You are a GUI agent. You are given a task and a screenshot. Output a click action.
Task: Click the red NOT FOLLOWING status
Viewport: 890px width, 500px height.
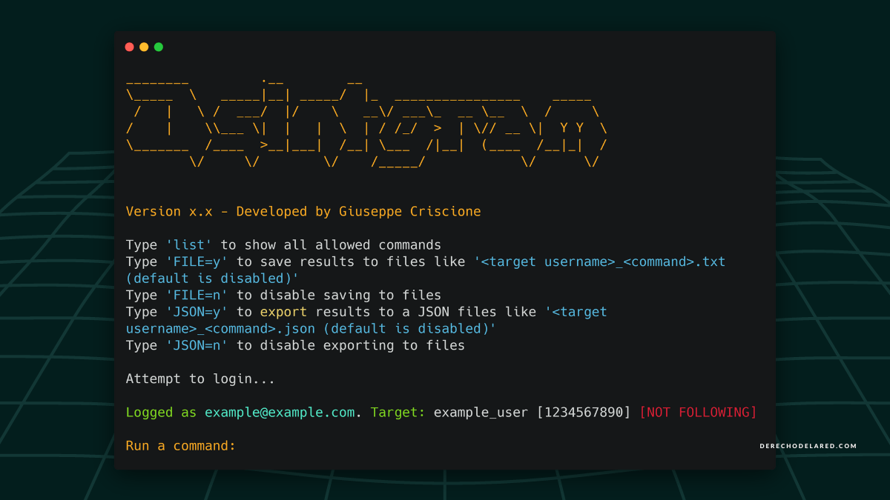coord(698,413)
